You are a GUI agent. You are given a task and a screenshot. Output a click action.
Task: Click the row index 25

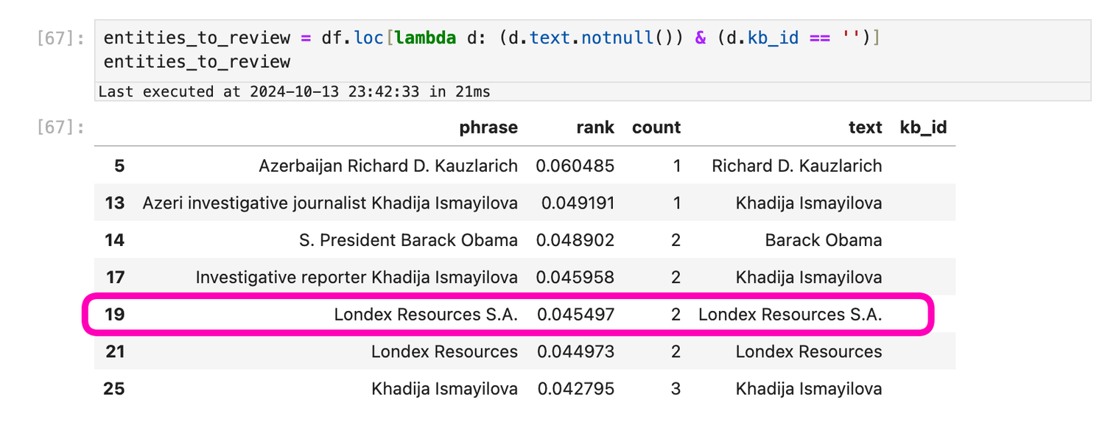pos(115,388)
